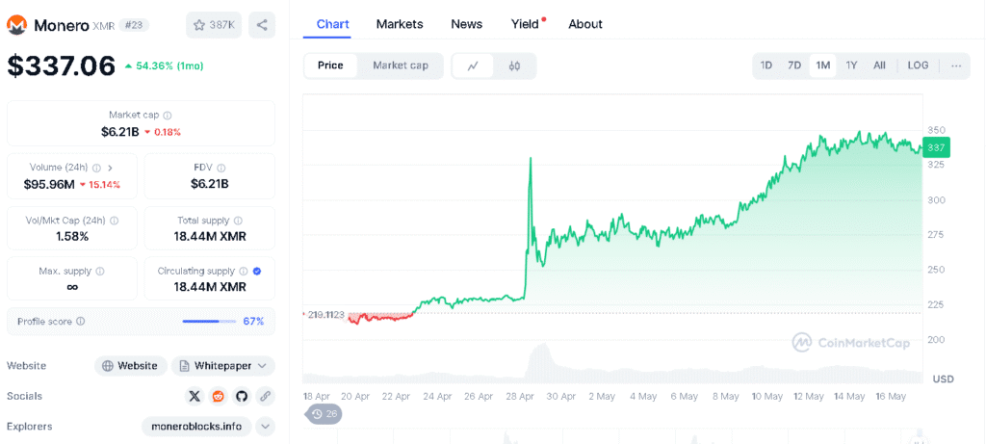Image resolution: width=986 pixels, height=444 pixels.
Task: Click the Profile score progress bar
Action: (x=209, y=322)
